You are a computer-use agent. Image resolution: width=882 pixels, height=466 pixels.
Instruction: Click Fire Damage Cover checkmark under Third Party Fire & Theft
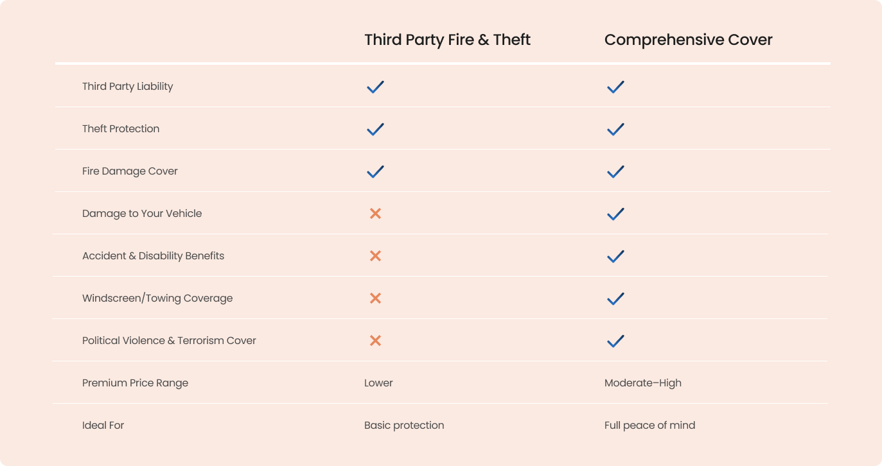[x=375, y=171]
